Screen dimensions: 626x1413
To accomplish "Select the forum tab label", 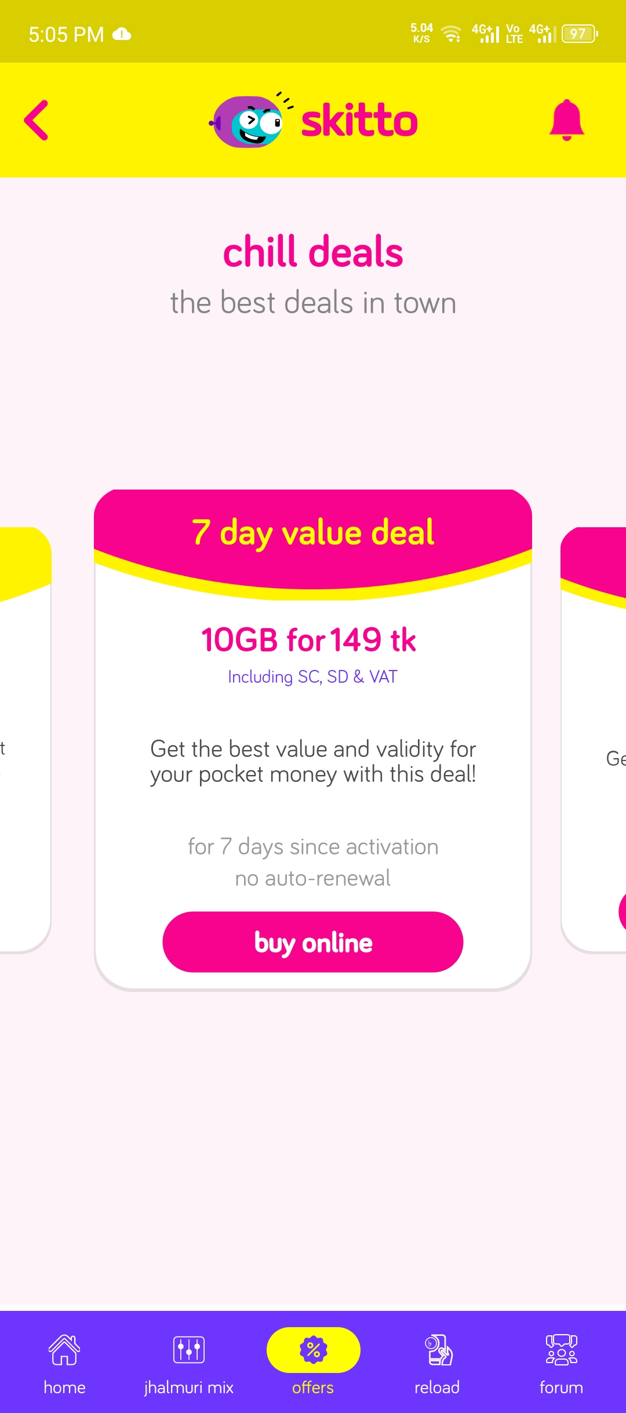I will (x=561, y=1387).
